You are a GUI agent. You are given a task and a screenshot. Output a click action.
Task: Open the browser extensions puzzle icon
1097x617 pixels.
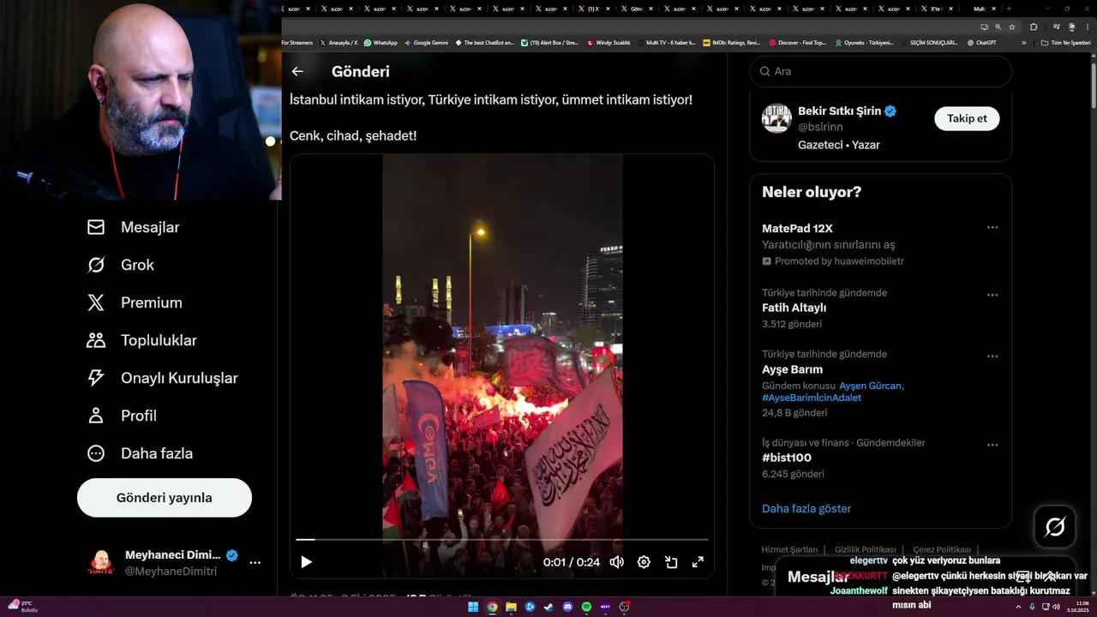point(1034,27)
